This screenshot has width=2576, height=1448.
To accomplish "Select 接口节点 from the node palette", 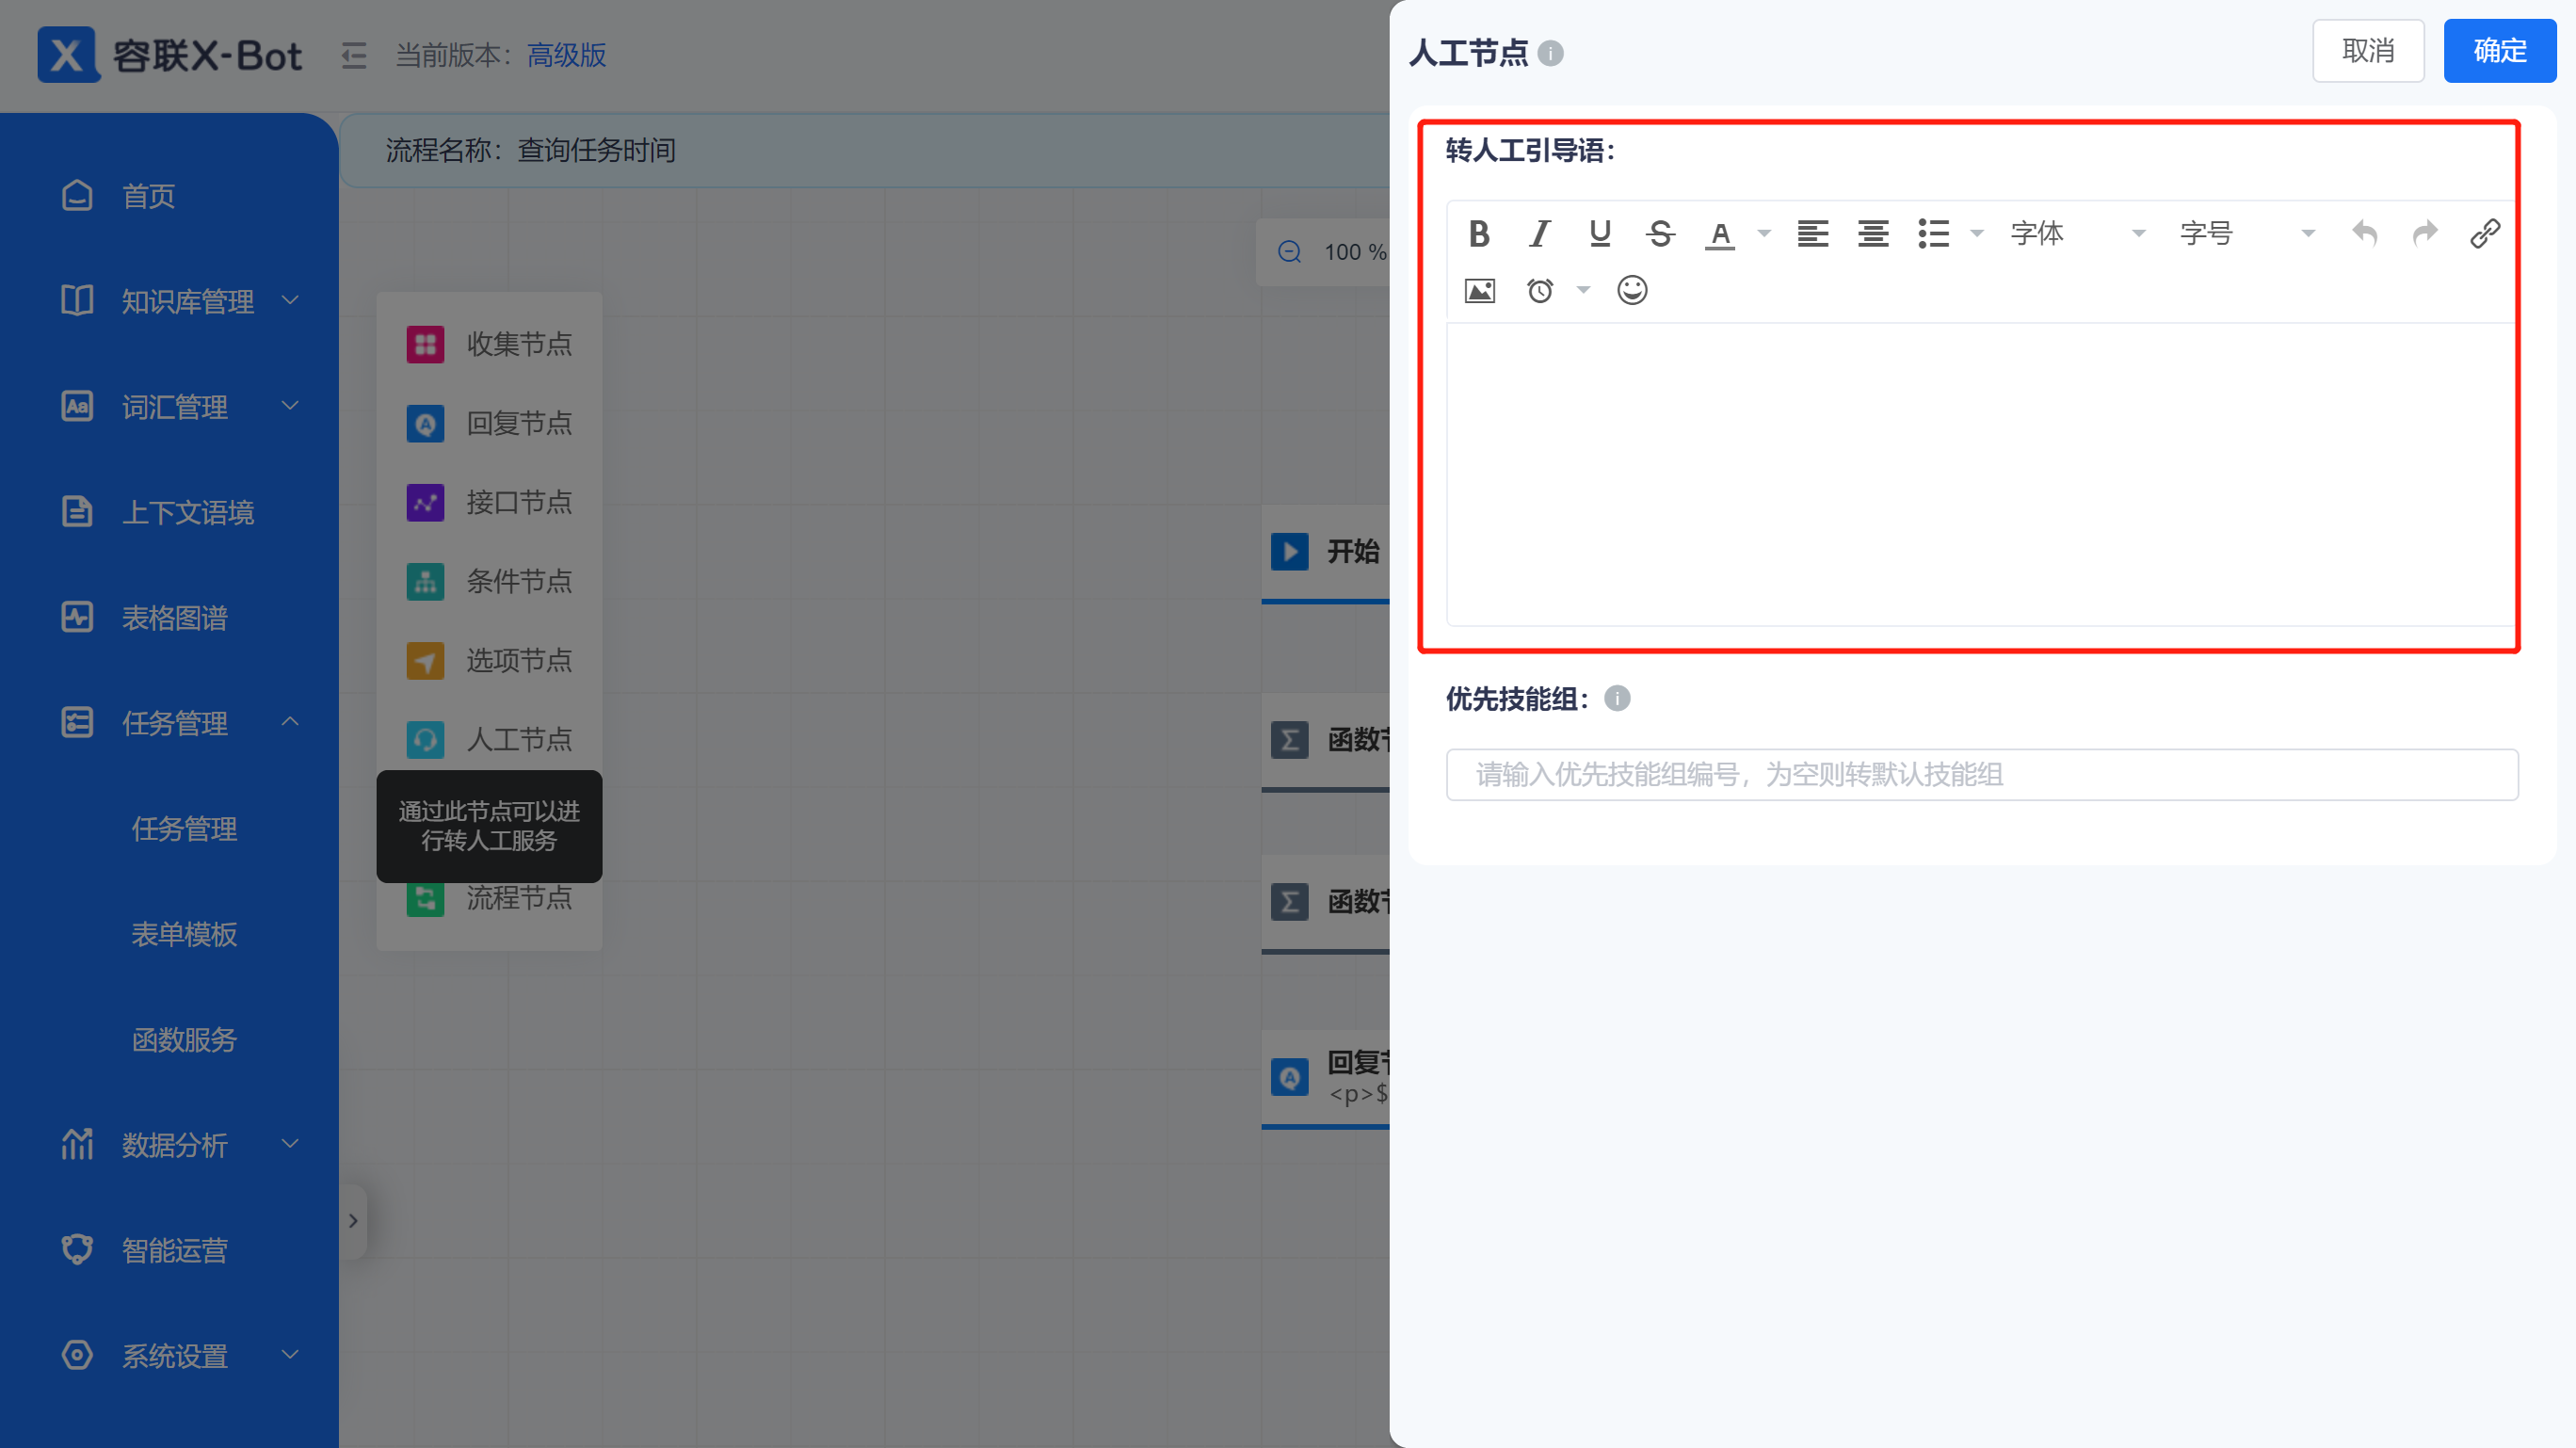I will coord(489,502).
